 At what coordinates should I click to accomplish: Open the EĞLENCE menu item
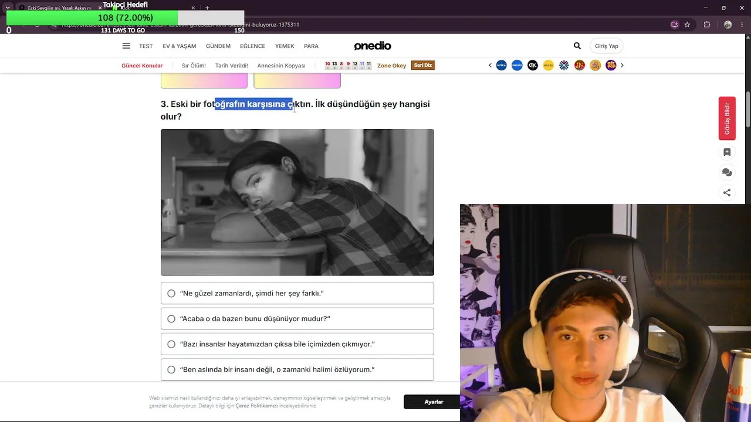point(253,46)
